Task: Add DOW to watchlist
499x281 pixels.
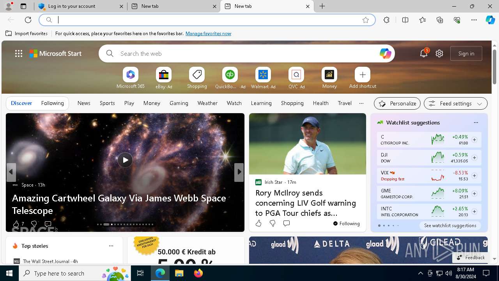Action: coord(474,158)
